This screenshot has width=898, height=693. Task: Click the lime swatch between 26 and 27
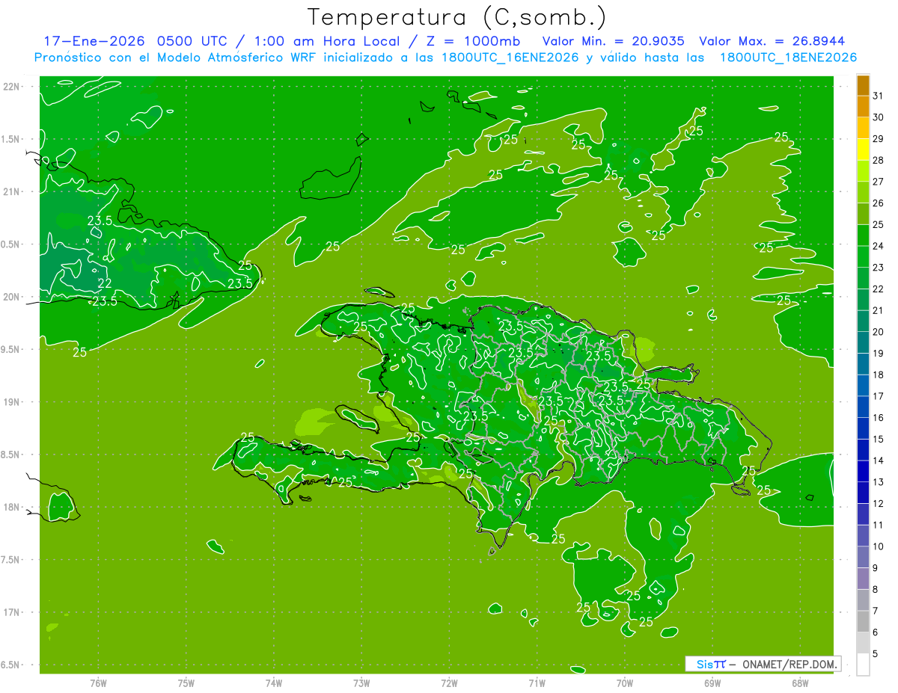point(863,192)
